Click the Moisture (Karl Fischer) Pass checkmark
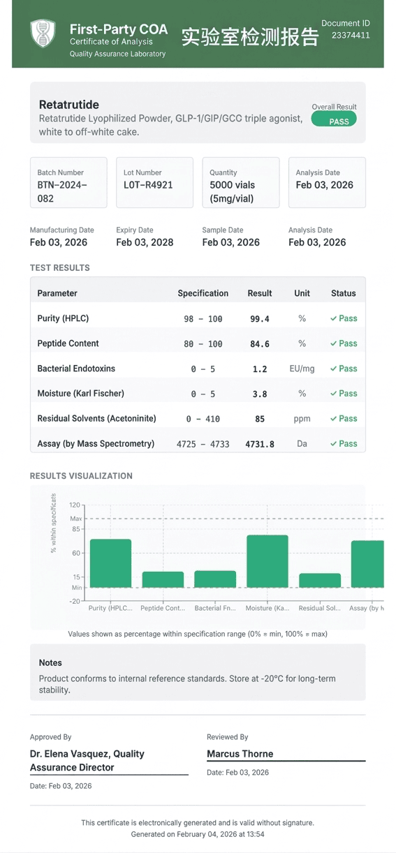The image size is (396, 853). (x=334, y=394)
